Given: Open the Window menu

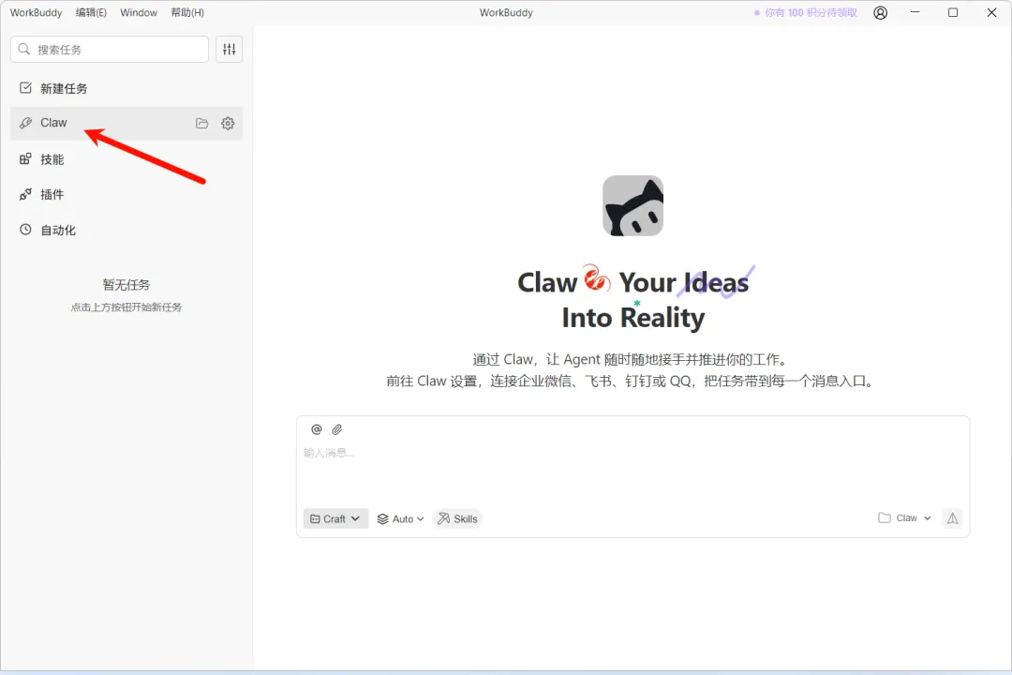Looking at the screenshot, I should click(139, 12).
